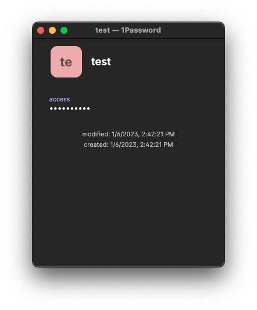Click the word "1Password" in the title bar
This screenshot has height=310, width=257.
141,30
